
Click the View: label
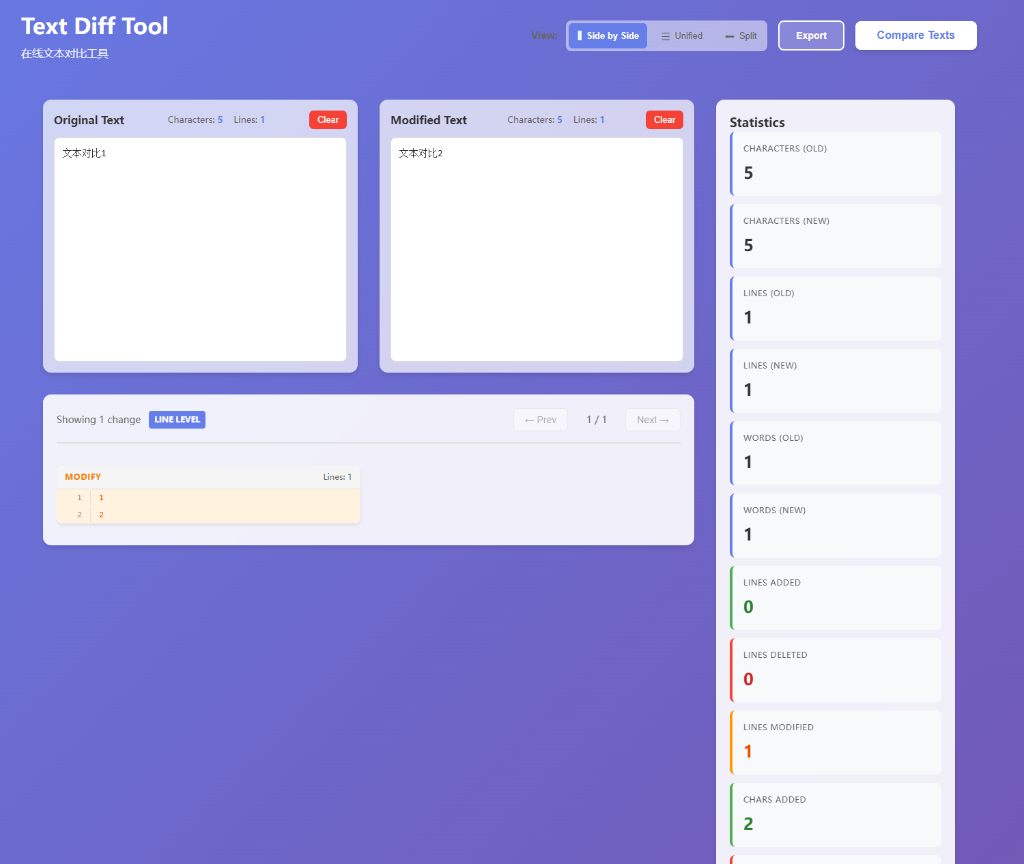click(544, 35)
